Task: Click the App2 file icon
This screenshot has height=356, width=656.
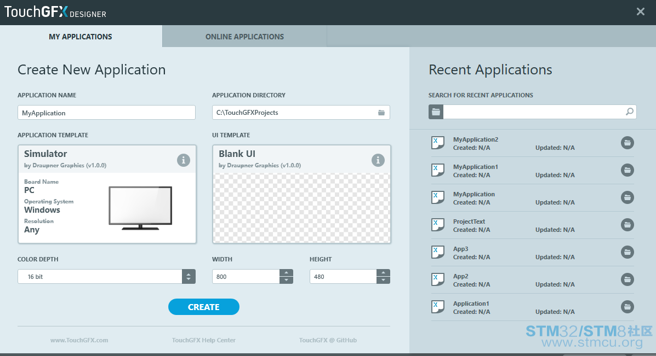Action: point(438,279)
